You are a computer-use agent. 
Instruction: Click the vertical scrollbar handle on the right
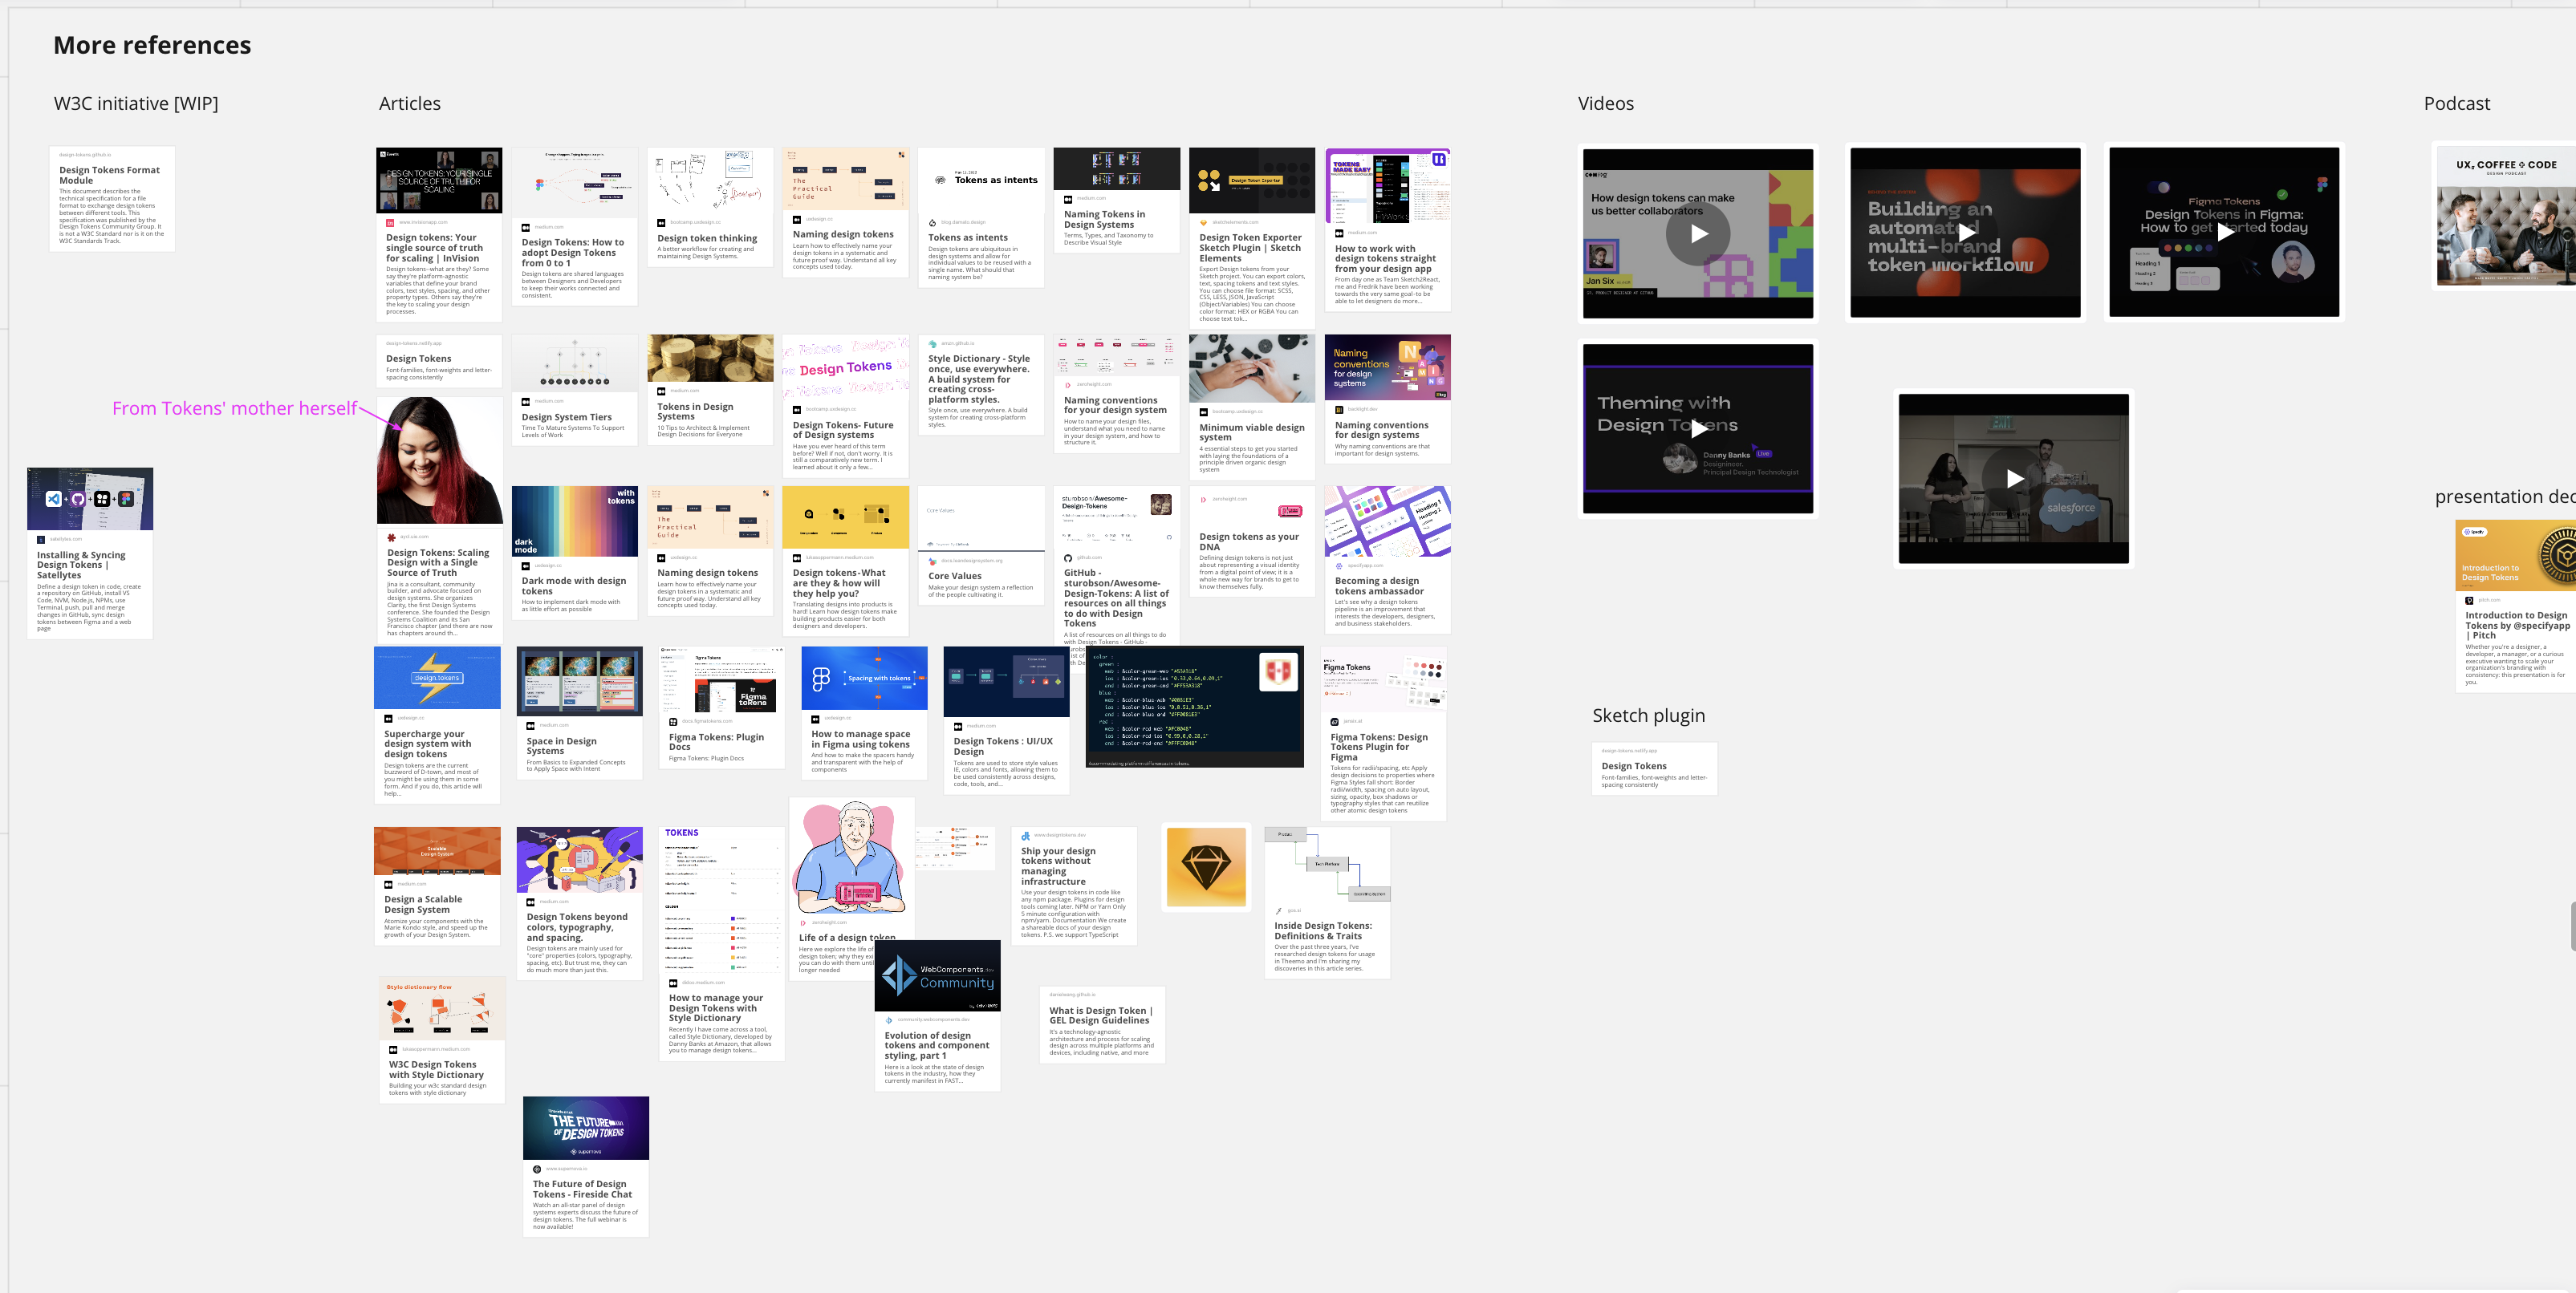point(2572,926)
